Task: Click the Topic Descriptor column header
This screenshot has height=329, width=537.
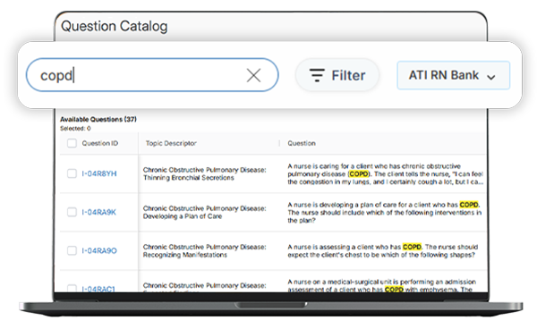Action: 171,143
